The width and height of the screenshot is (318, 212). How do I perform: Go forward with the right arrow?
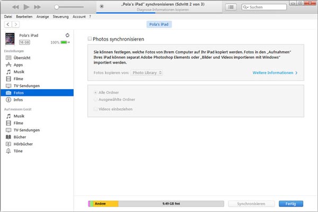pos(15,24)
